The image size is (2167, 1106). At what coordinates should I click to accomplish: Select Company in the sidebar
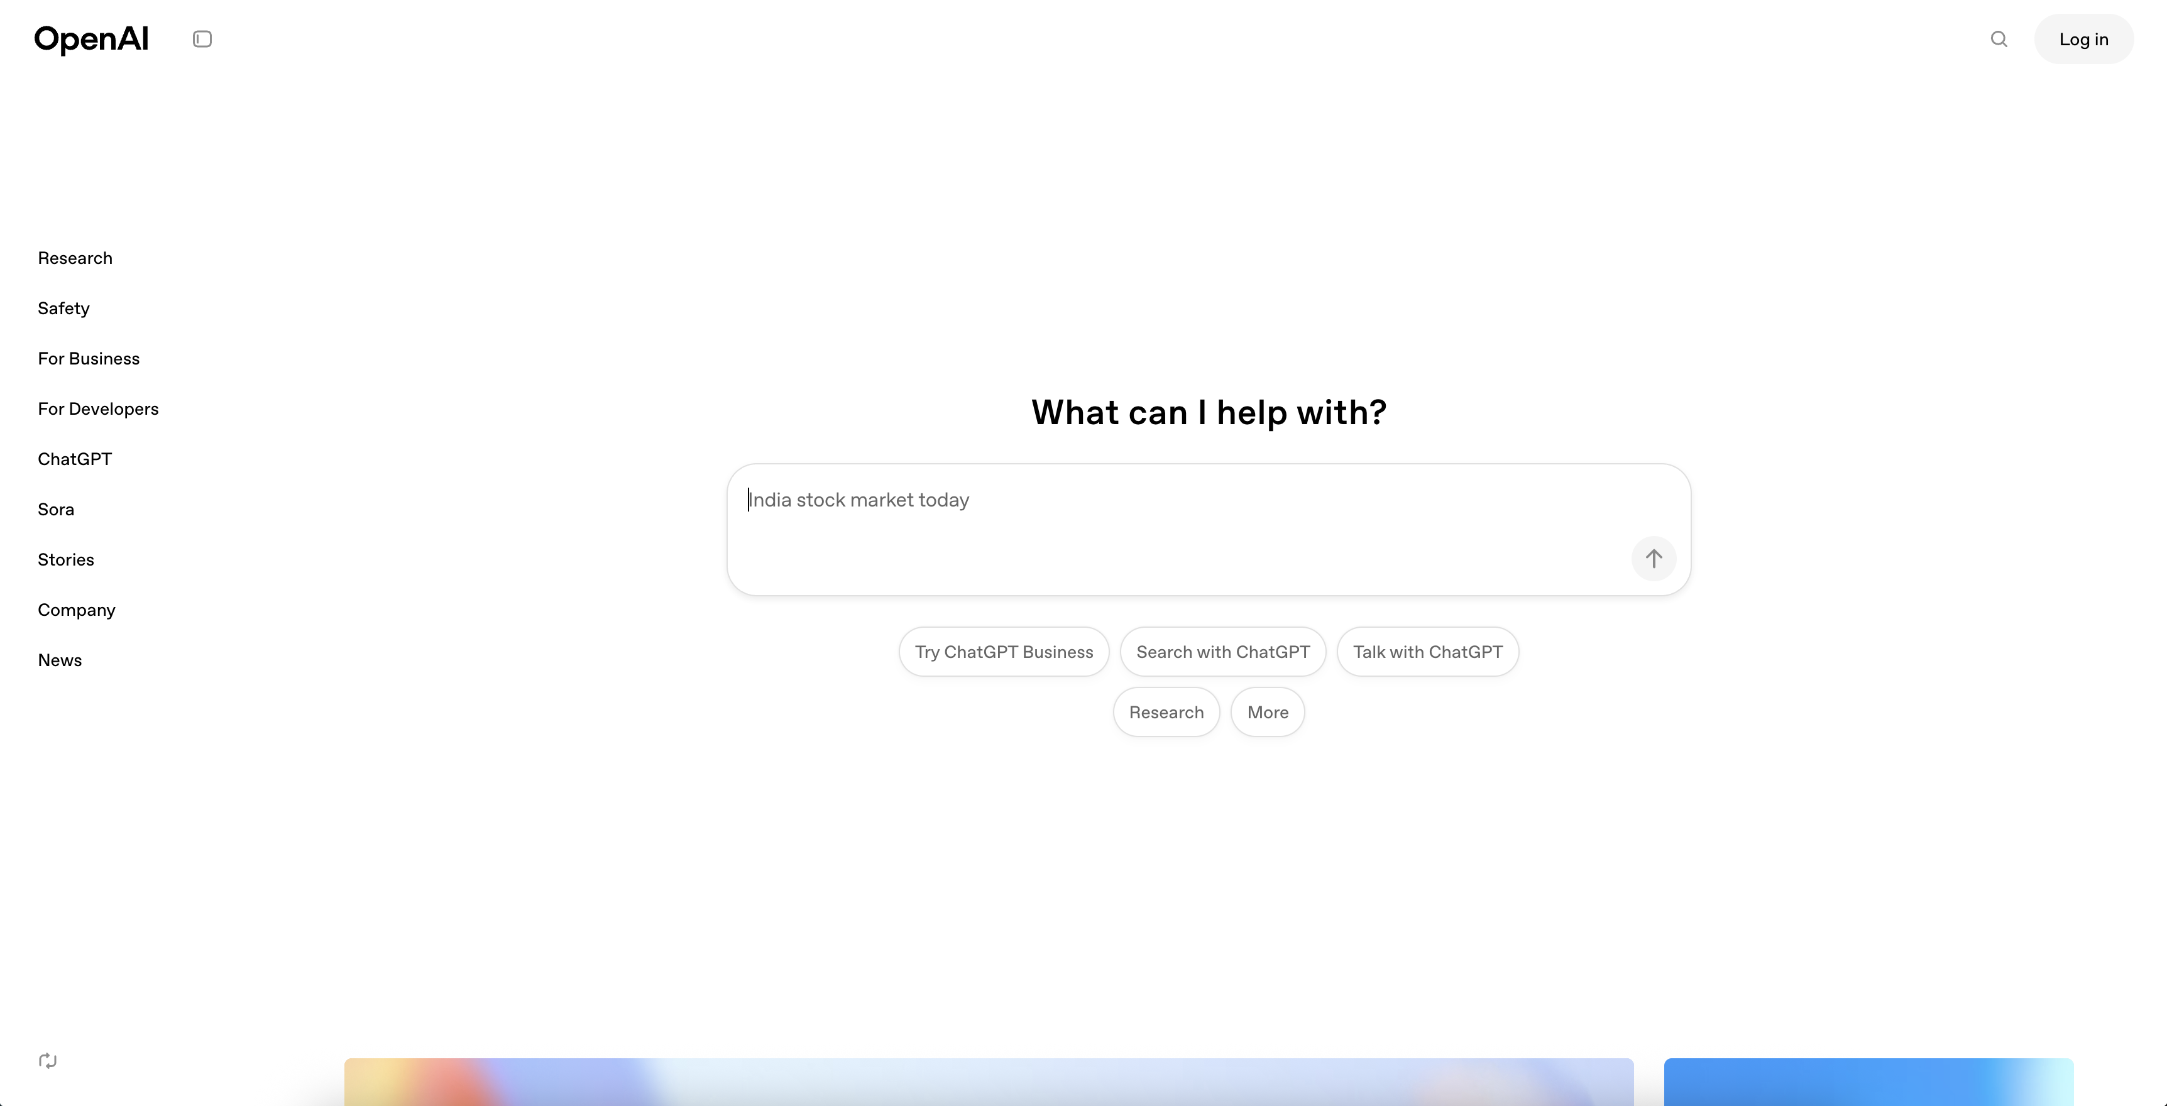[77, 611]
